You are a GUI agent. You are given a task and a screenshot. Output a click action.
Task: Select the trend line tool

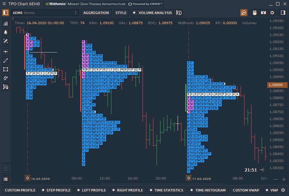click(6, 61)
